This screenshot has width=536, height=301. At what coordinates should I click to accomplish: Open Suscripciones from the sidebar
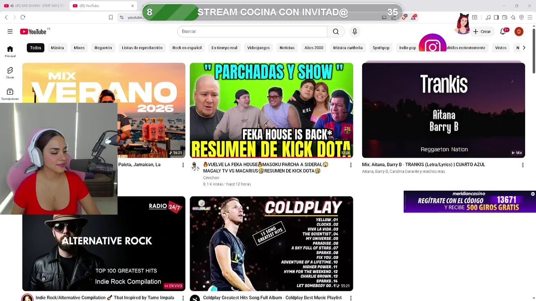[x=10, y=94]
